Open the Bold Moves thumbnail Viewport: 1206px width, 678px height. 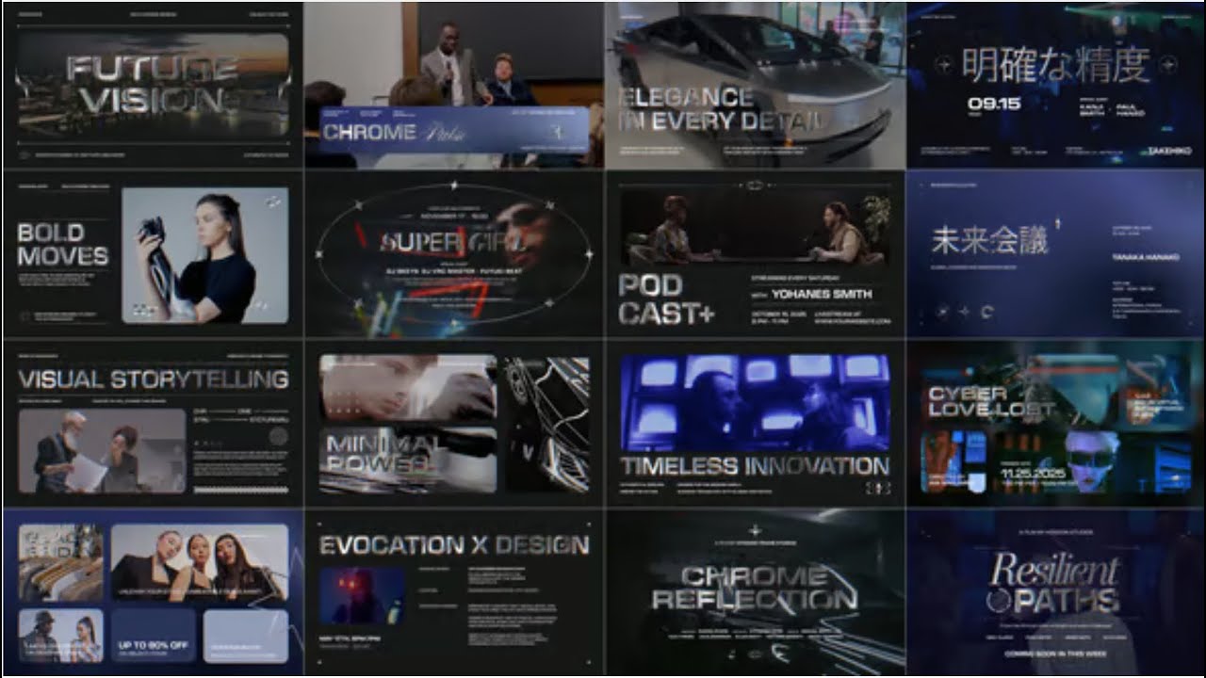point(152,254)
